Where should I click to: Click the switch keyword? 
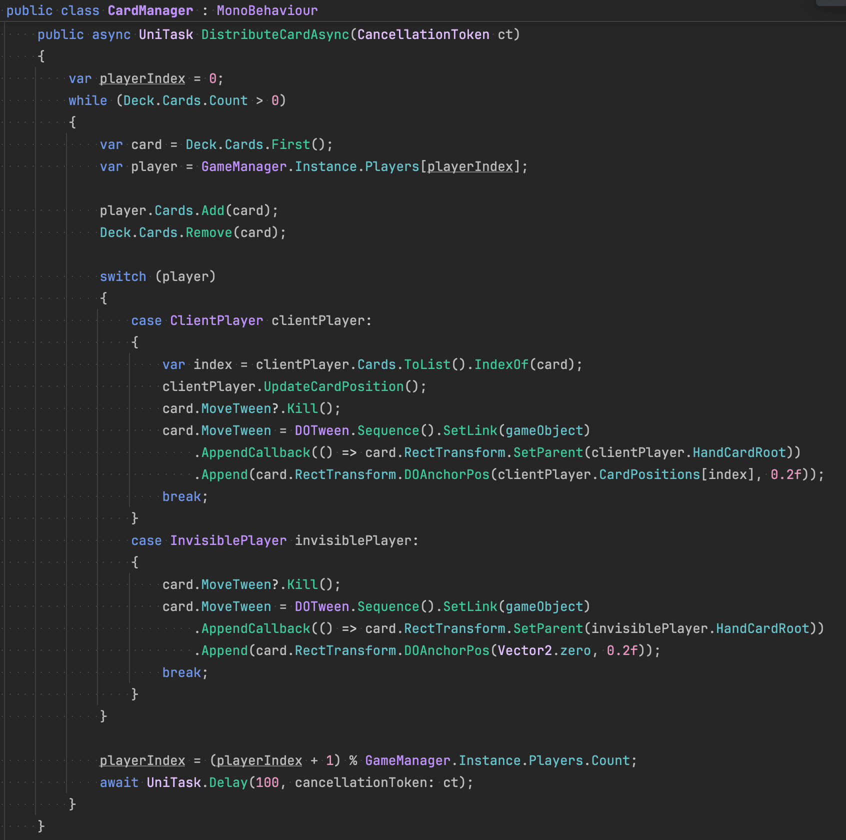[x=123, y=276]
